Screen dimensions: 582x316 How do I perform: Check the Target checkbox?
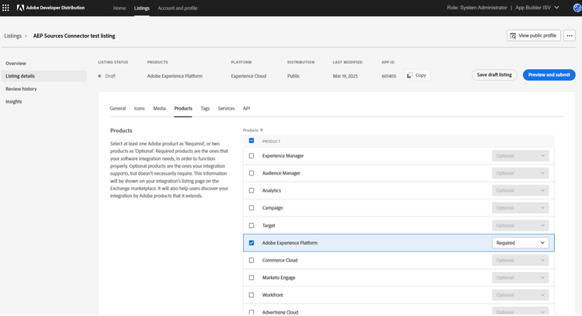251,226
